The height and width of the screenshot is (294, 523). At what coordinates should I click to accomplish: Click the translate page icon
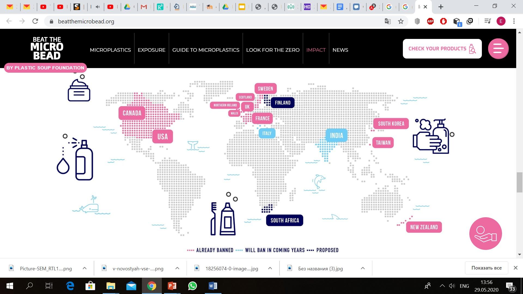pos(387,21)
